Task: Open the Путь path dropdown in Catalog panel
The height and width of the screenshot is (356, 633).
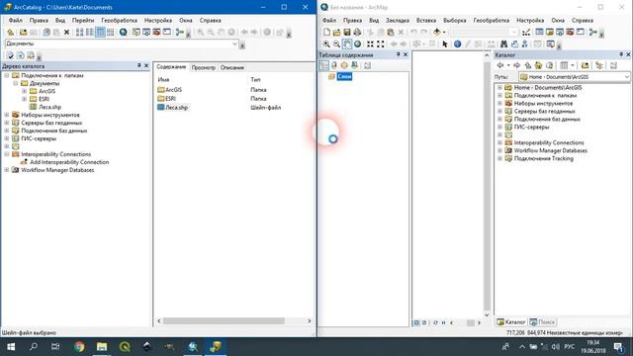Action: (x=626, y=77)
